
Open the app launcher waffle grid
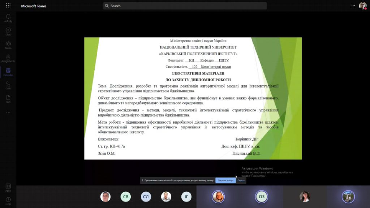8,5
